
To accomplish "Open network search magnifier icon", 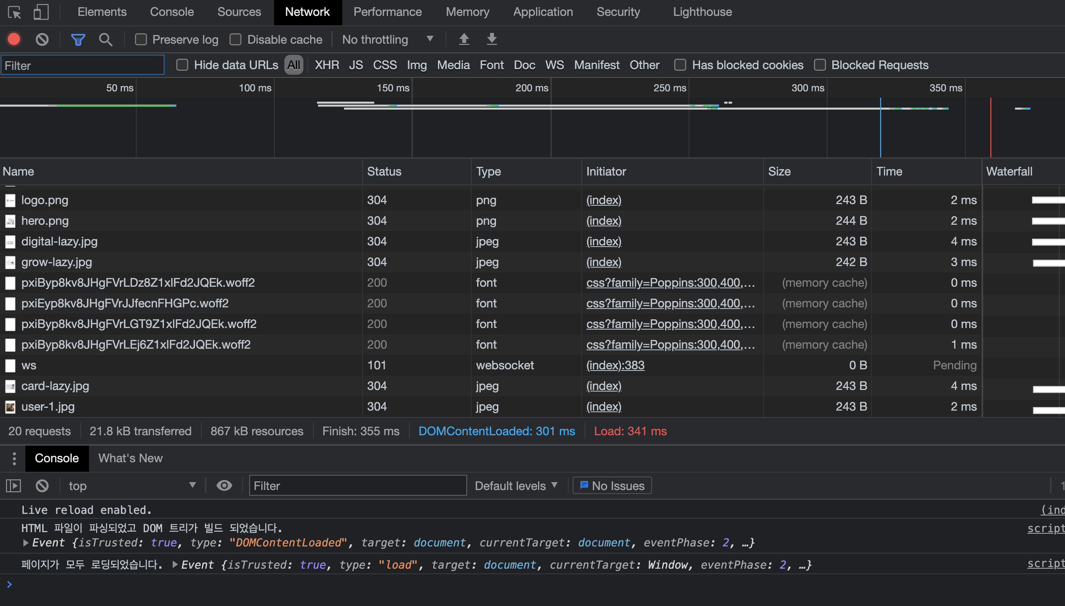I will 106,40.
